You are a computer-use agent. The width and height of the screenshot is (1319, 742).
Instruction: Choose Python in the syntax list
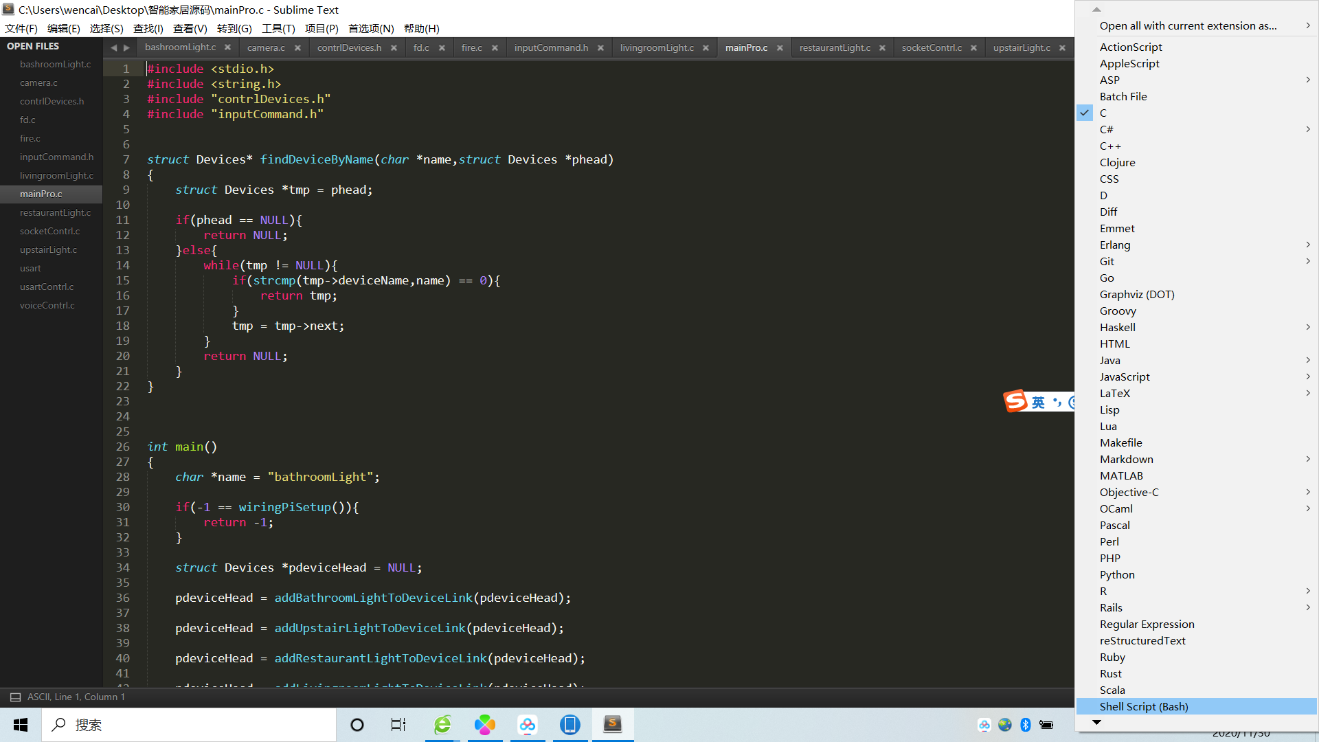point(1117,575)
